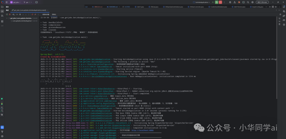Expand the get_jobs project dropdown
The height and width of the screenshot is (139, 286).
pos(16,2)
